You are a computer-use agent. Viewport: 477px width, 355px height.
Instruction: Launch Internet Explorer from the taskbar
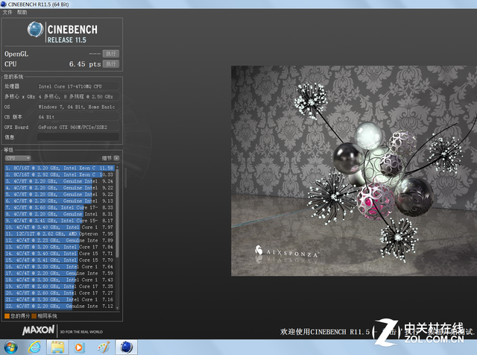pyautogui.click(x=34, y=347)
